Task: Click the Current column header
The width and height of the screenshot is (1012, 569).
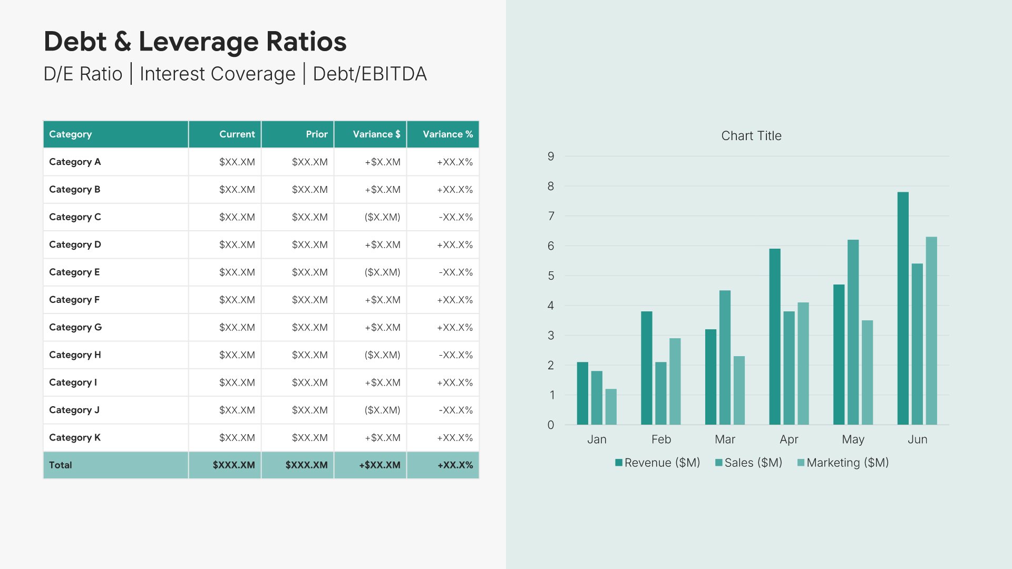Action: [x=237, y=134]
